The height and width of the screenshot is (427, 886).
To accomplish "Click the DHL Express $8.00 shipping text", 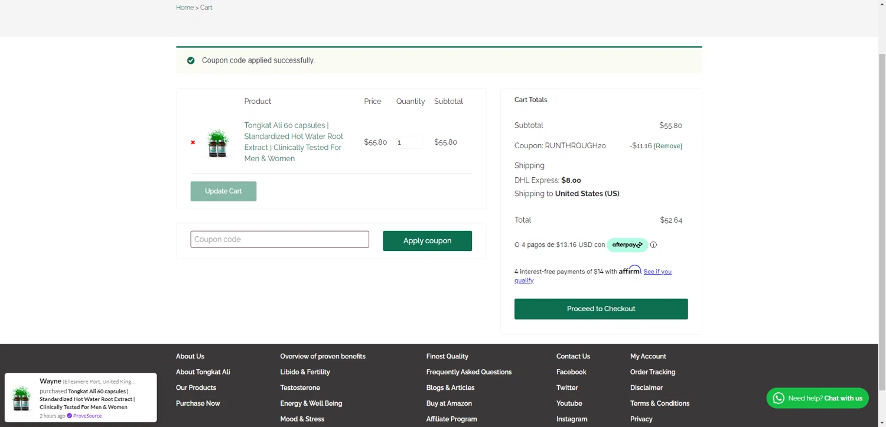I will click(x=548, y=180).
